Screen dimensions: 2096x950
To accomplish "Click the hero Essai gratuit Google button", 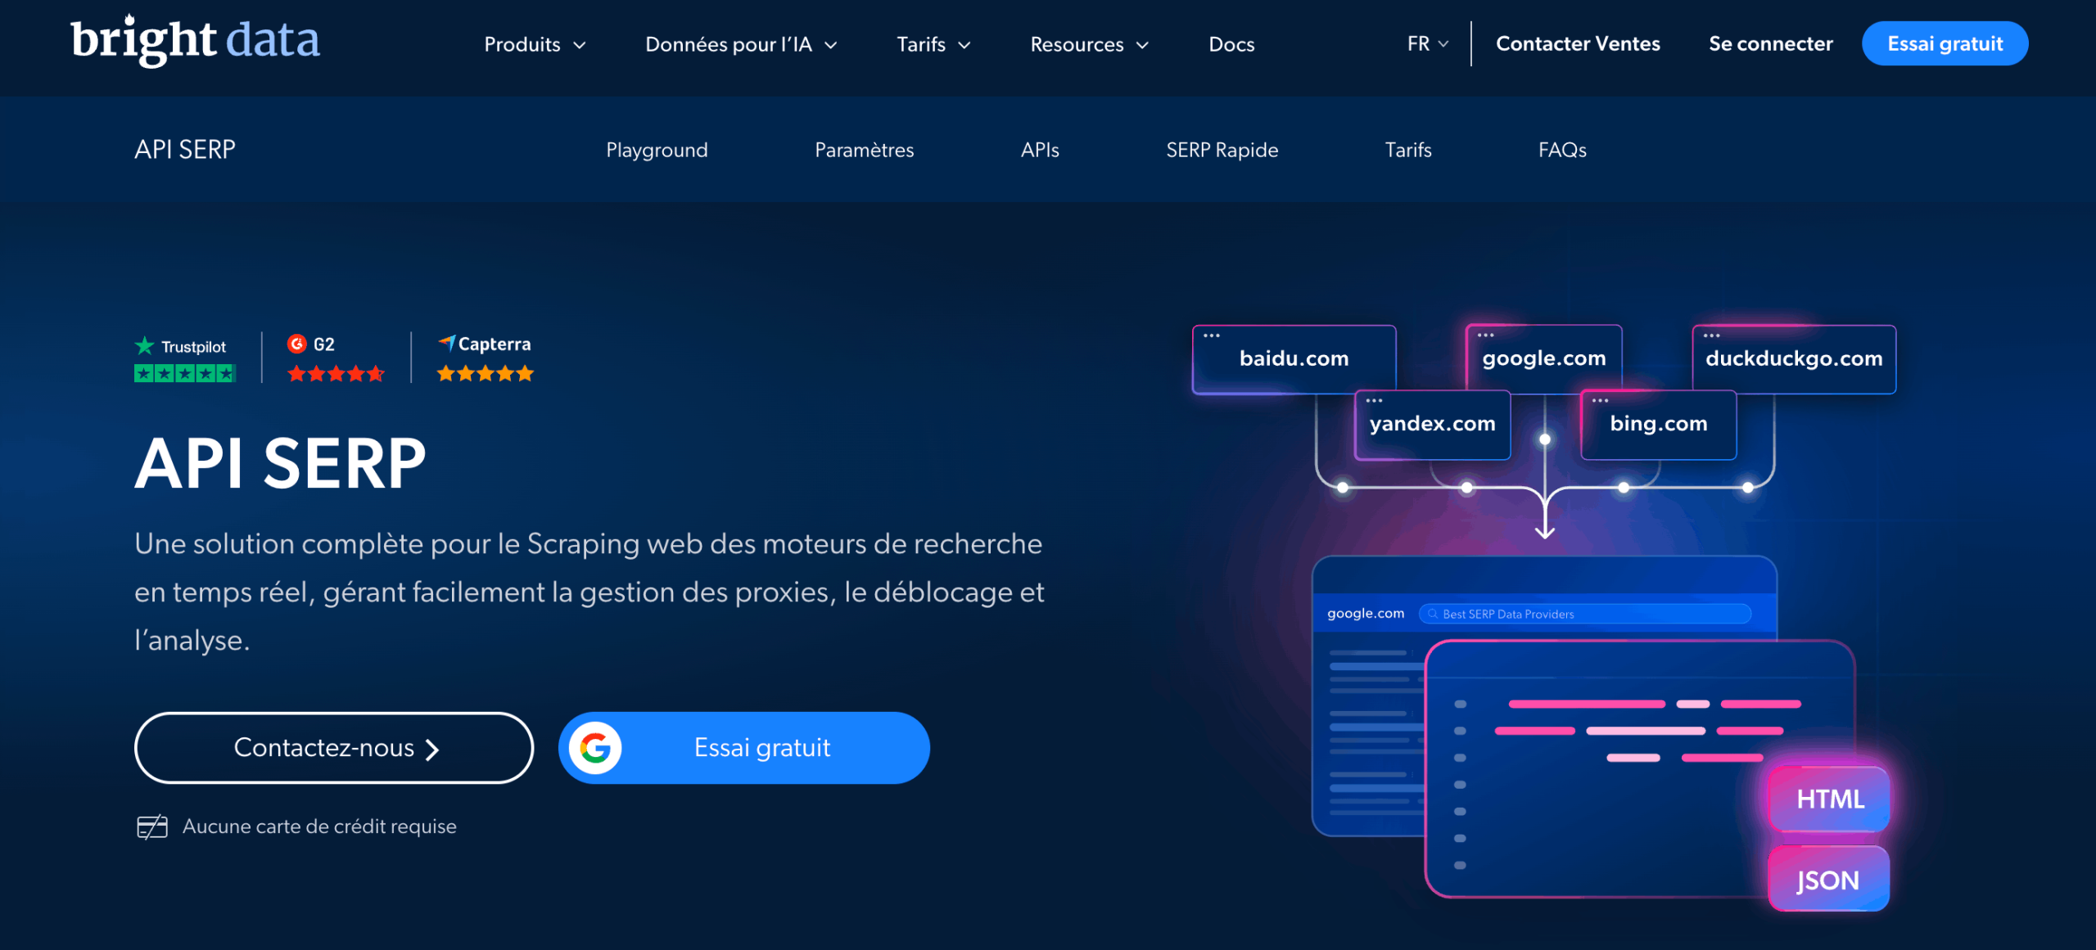I will click(744, 748).
